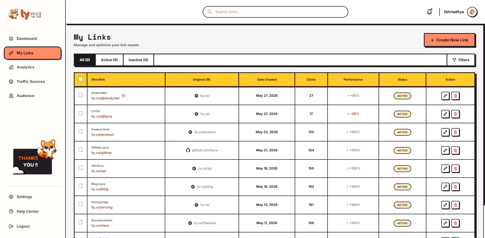Image resolution: width=485 pixels, height=238 pixels.
Task: Open the Help Center
Action: point(33,211)
